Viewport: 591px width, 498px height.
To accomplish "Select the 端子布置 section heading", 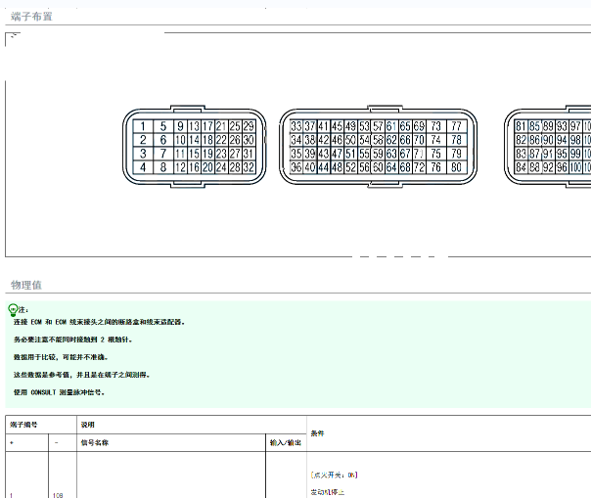I will 31,17.
